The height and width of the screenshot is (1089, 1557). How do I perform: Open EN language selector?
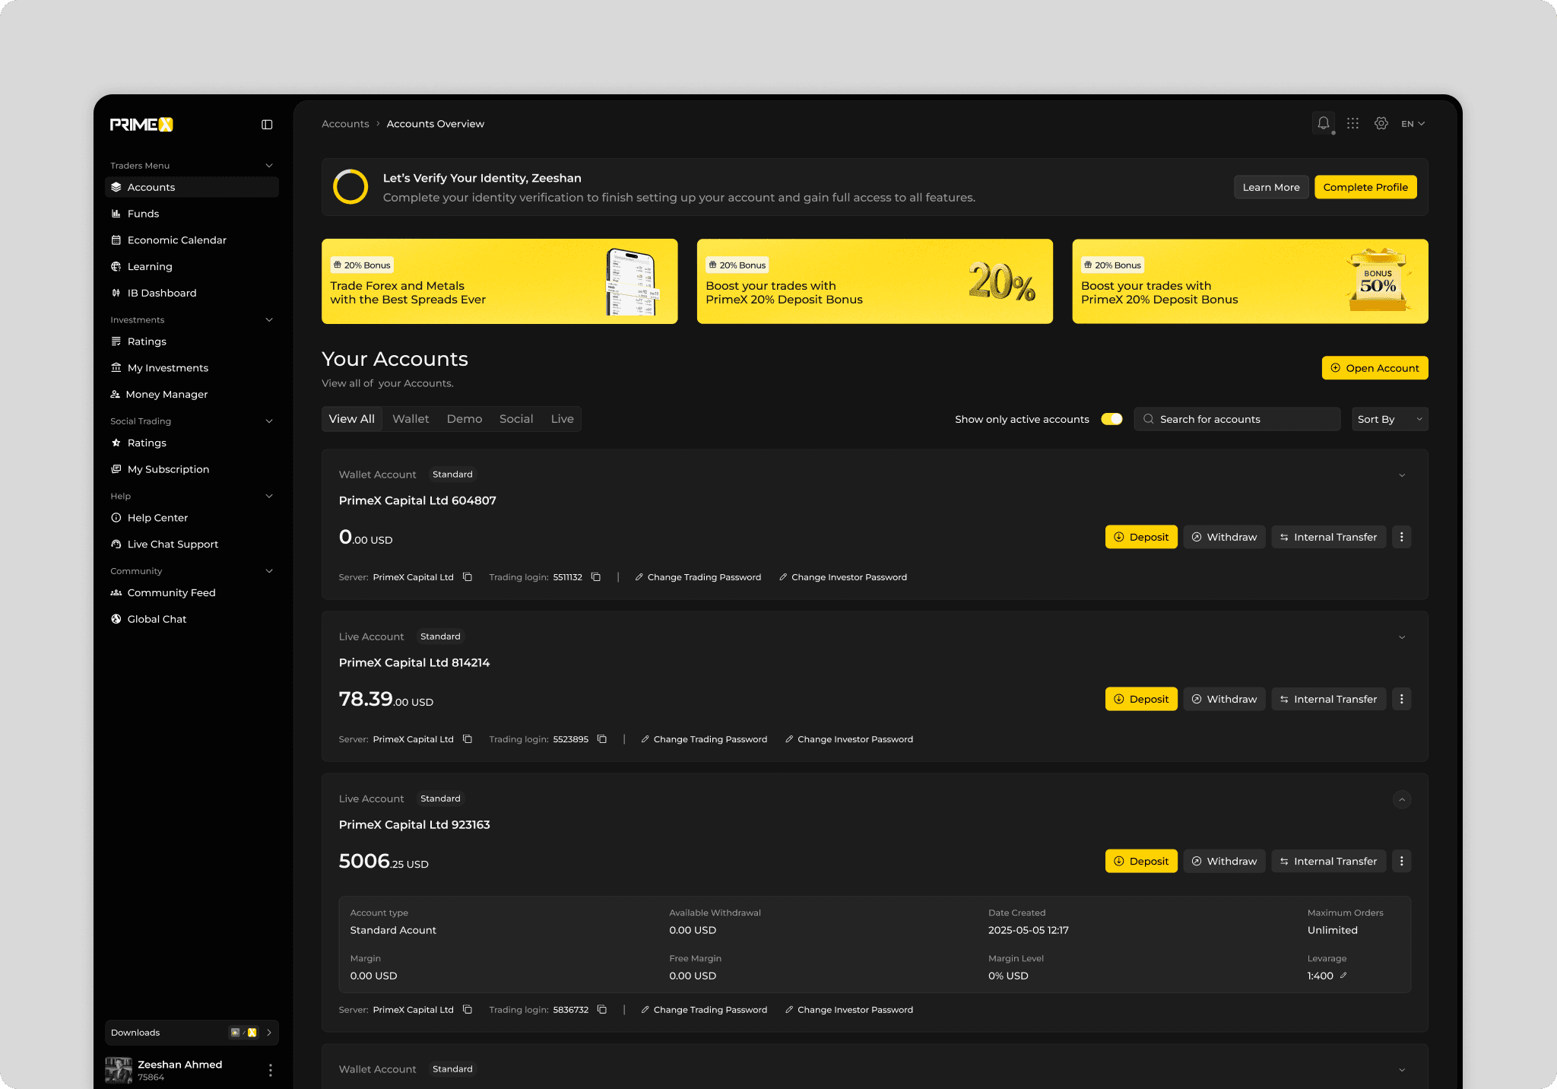point(1413,124)
